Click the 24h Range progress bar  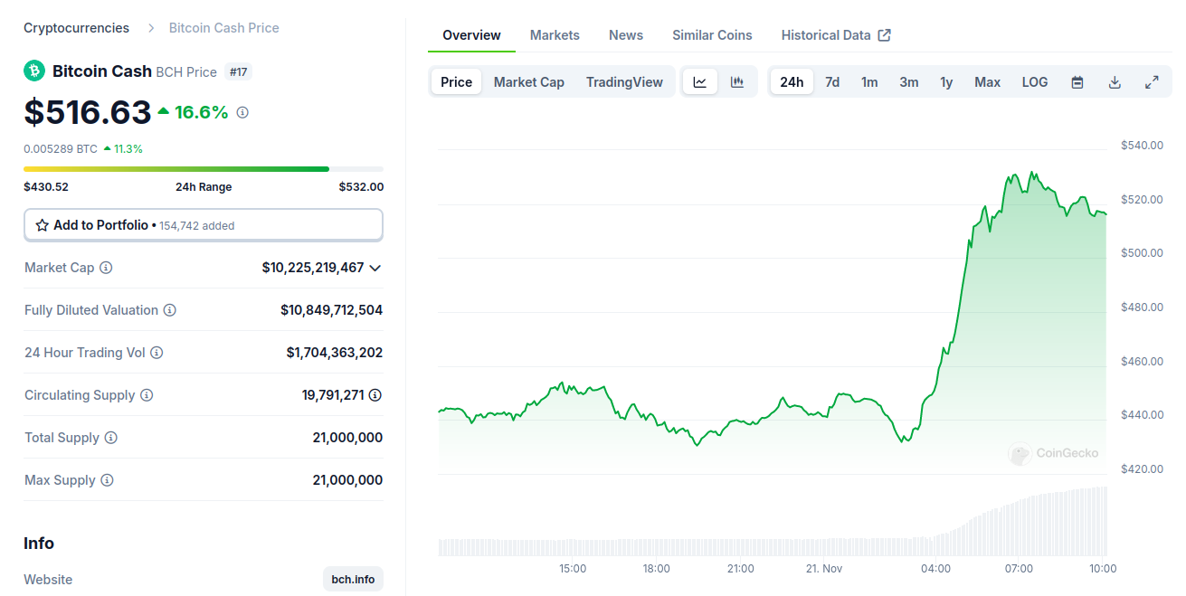pyautogui.click(x=204, y=169)
